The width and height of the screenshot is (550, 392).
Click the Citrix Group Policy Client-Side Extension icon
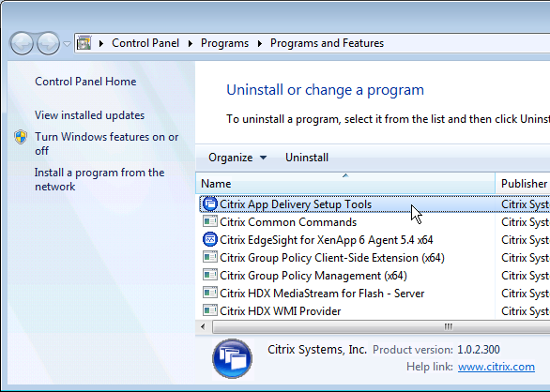coord(210,257)
